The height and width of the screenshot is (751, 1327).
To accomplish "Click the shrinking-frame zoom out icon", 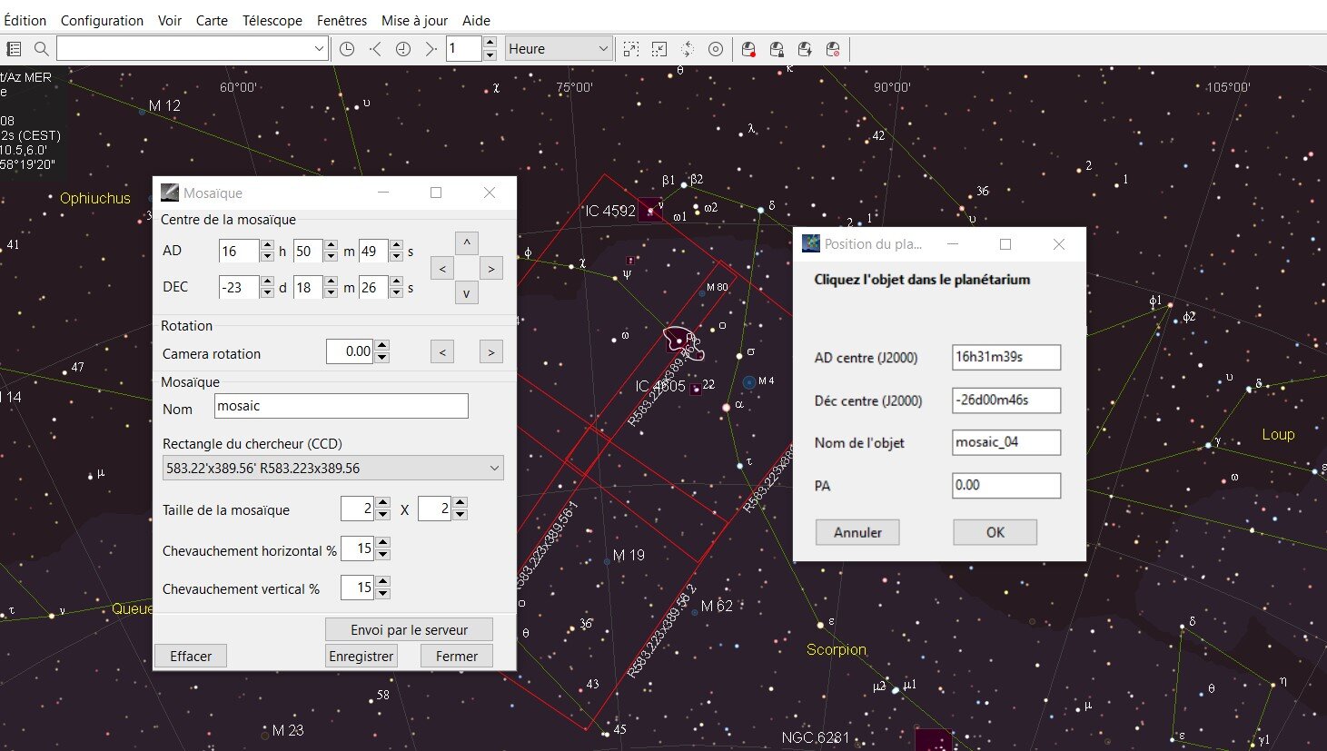I will (659, 49).
